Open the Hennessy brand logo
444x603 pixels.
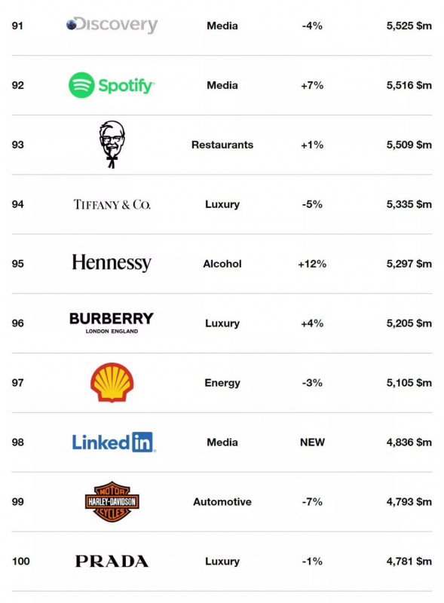coord(112,263)
